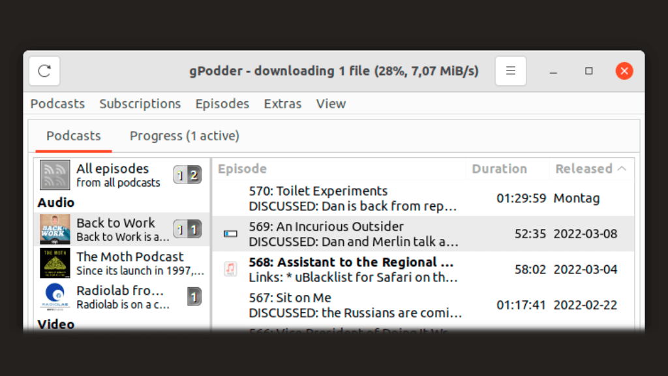This screenshot has width=668, height=376.
Task: Open the hamburger menu button
Action: pyautogui.click(x=511, y=70)
